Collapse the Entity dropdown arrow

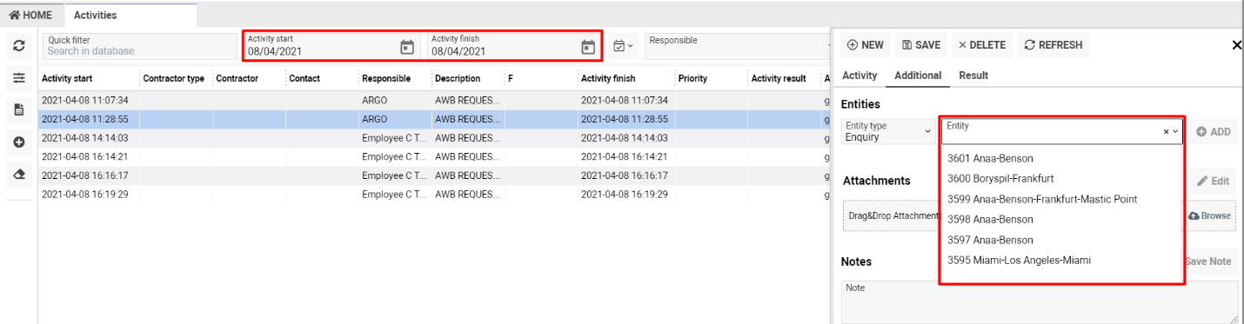[x=1175, y=132]
